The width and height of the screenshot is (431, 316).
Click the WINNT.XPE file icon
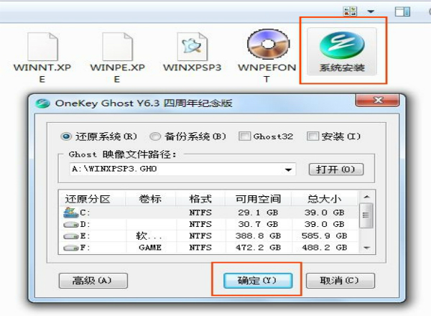click(42, 47)
